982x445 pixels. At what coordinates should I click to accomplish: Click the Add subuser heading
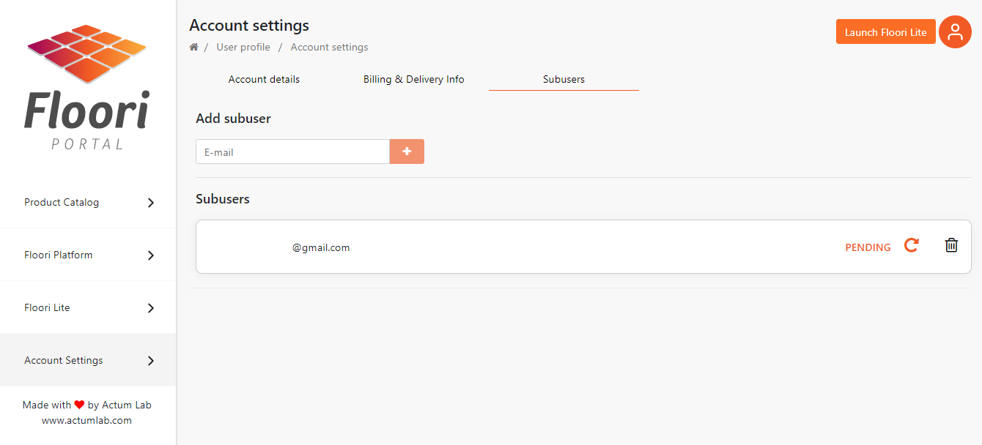[233, 119]
